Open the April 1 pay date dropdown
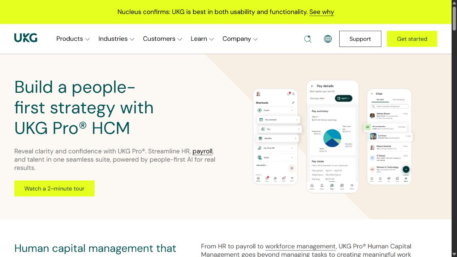The image size is (457, 257). (344, 98)
